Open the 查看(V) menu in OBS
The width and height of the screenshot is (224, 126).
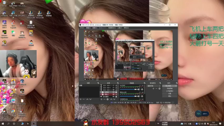pyautogui.click(x=95, y=28)
